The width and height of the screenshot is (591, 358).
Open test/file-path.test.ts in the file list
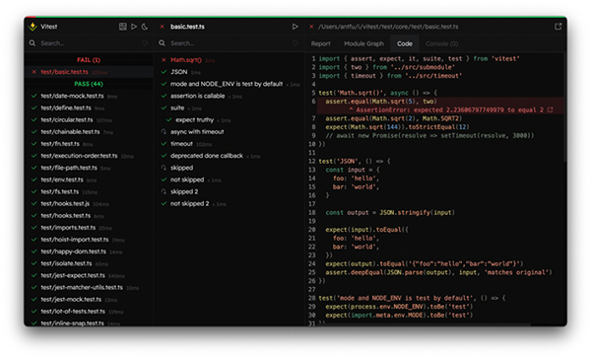(89, 168)
